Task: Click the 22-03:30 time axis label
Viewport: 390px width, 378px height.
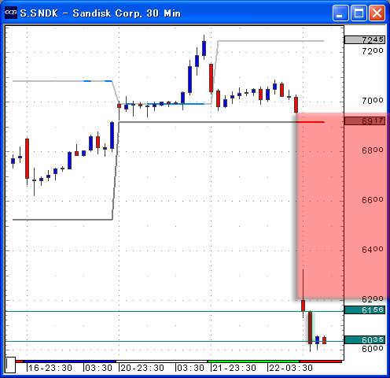Action: tap(291, 368)
